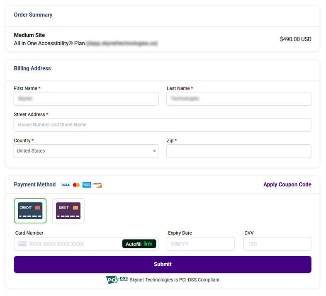Image resolution: width=326 pixels, height=296 pixels.
Task: Click the Mastercard logo icon
Action: tap(76, 185)
